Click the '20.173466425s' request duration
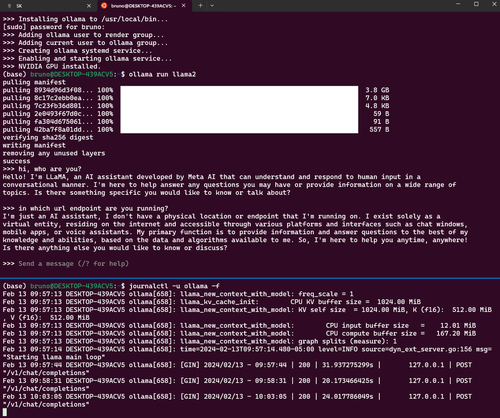Screen dimensions: 500x418 [347, 380]
